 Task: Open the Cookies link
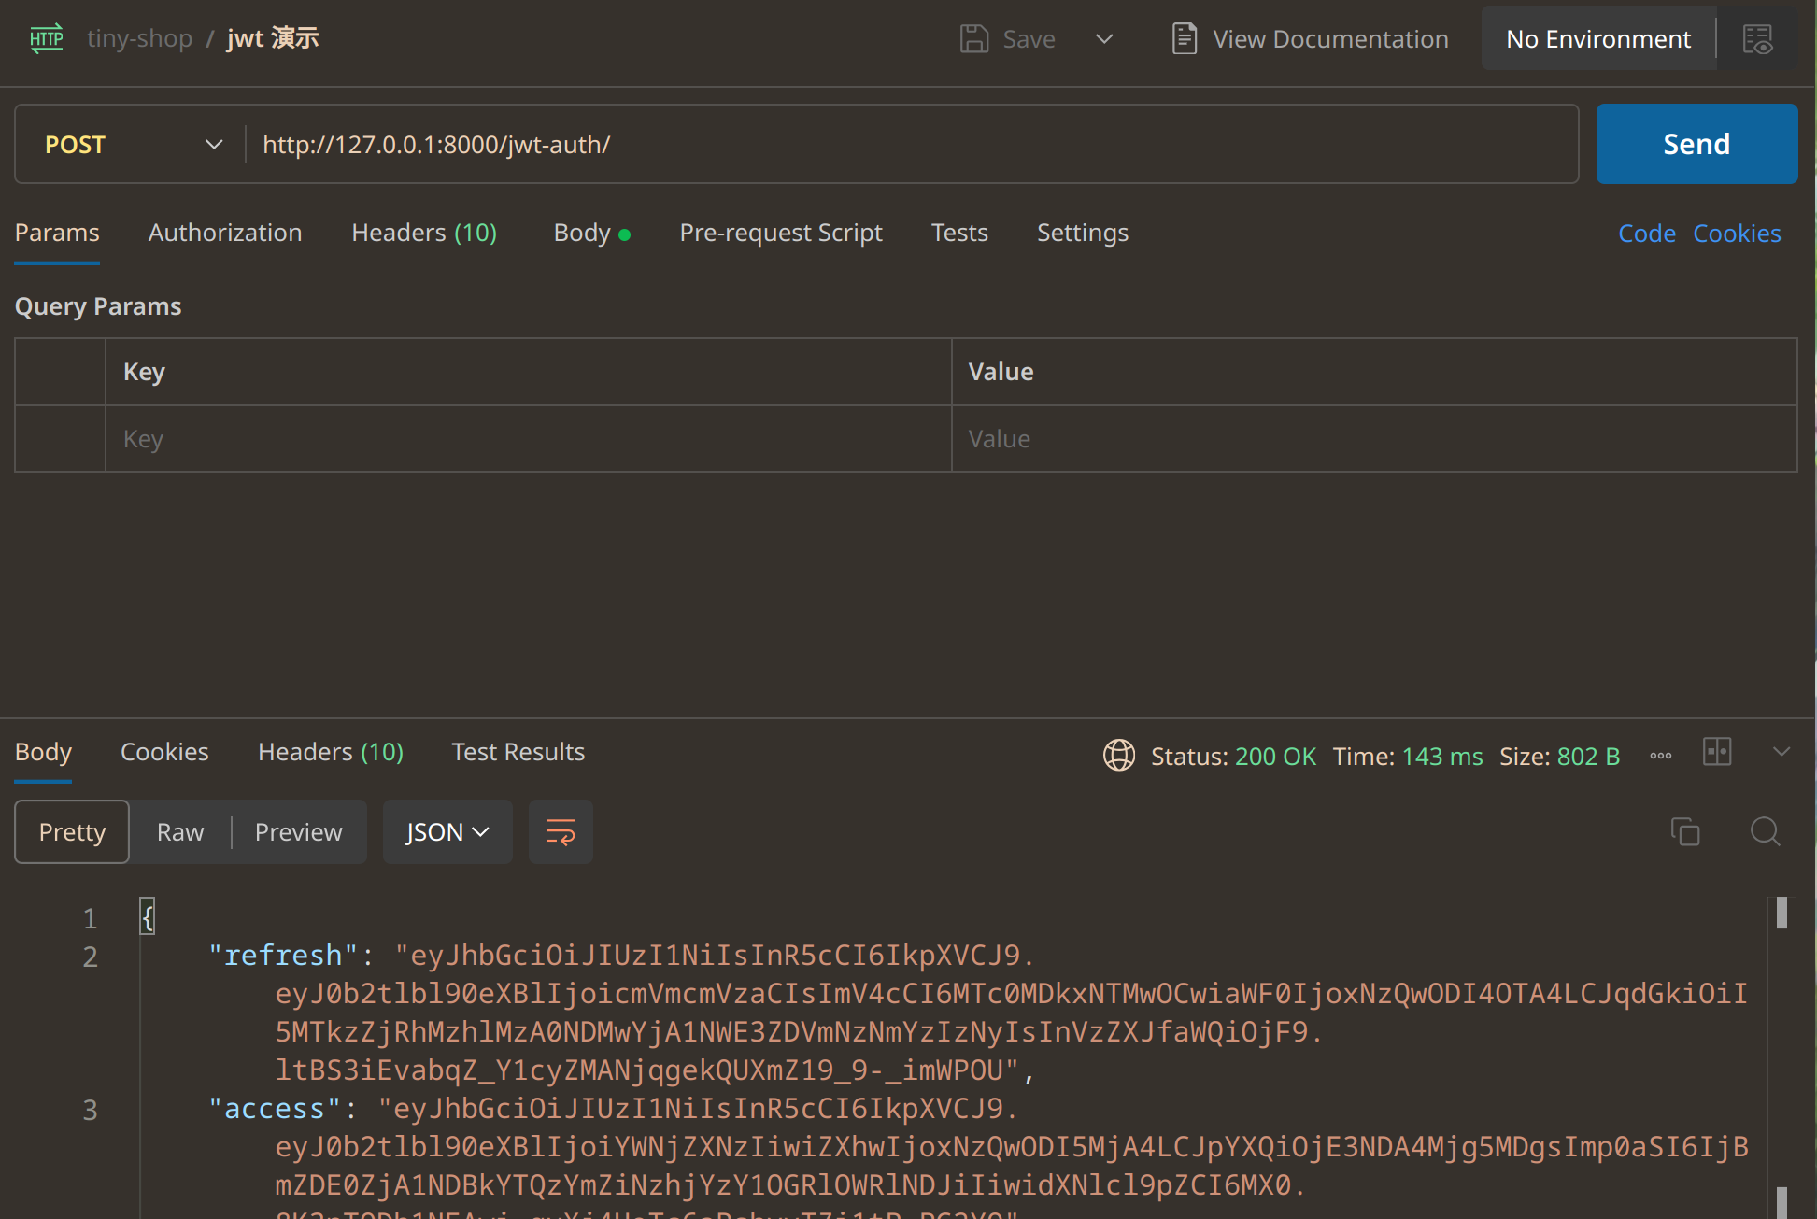click(1737, 234)
